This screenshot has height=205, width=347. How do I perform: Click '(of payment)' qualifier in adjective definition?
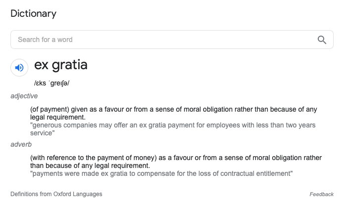tap(50, 109)
